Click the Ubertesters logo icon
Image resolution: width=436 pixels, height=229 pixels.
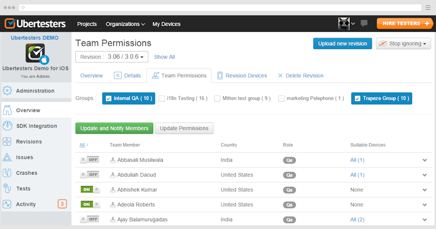tap(11, 24)
